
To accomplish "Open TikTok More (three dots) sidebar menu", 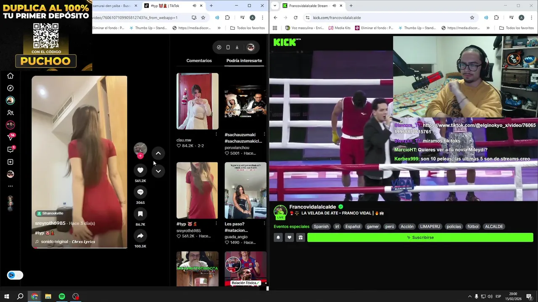I will click(11, 186).
